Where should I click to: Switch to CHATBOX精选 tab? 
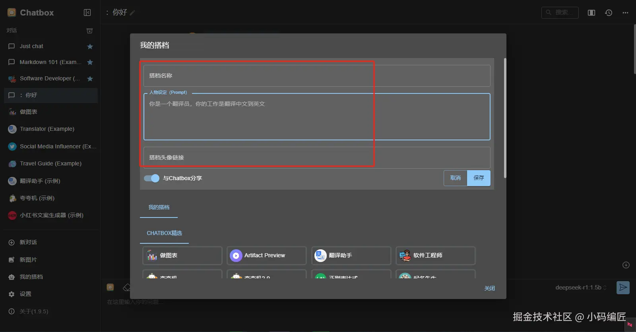pos(164,233)
